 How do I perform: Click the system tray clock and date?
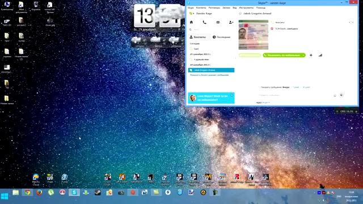coord(351,197)
